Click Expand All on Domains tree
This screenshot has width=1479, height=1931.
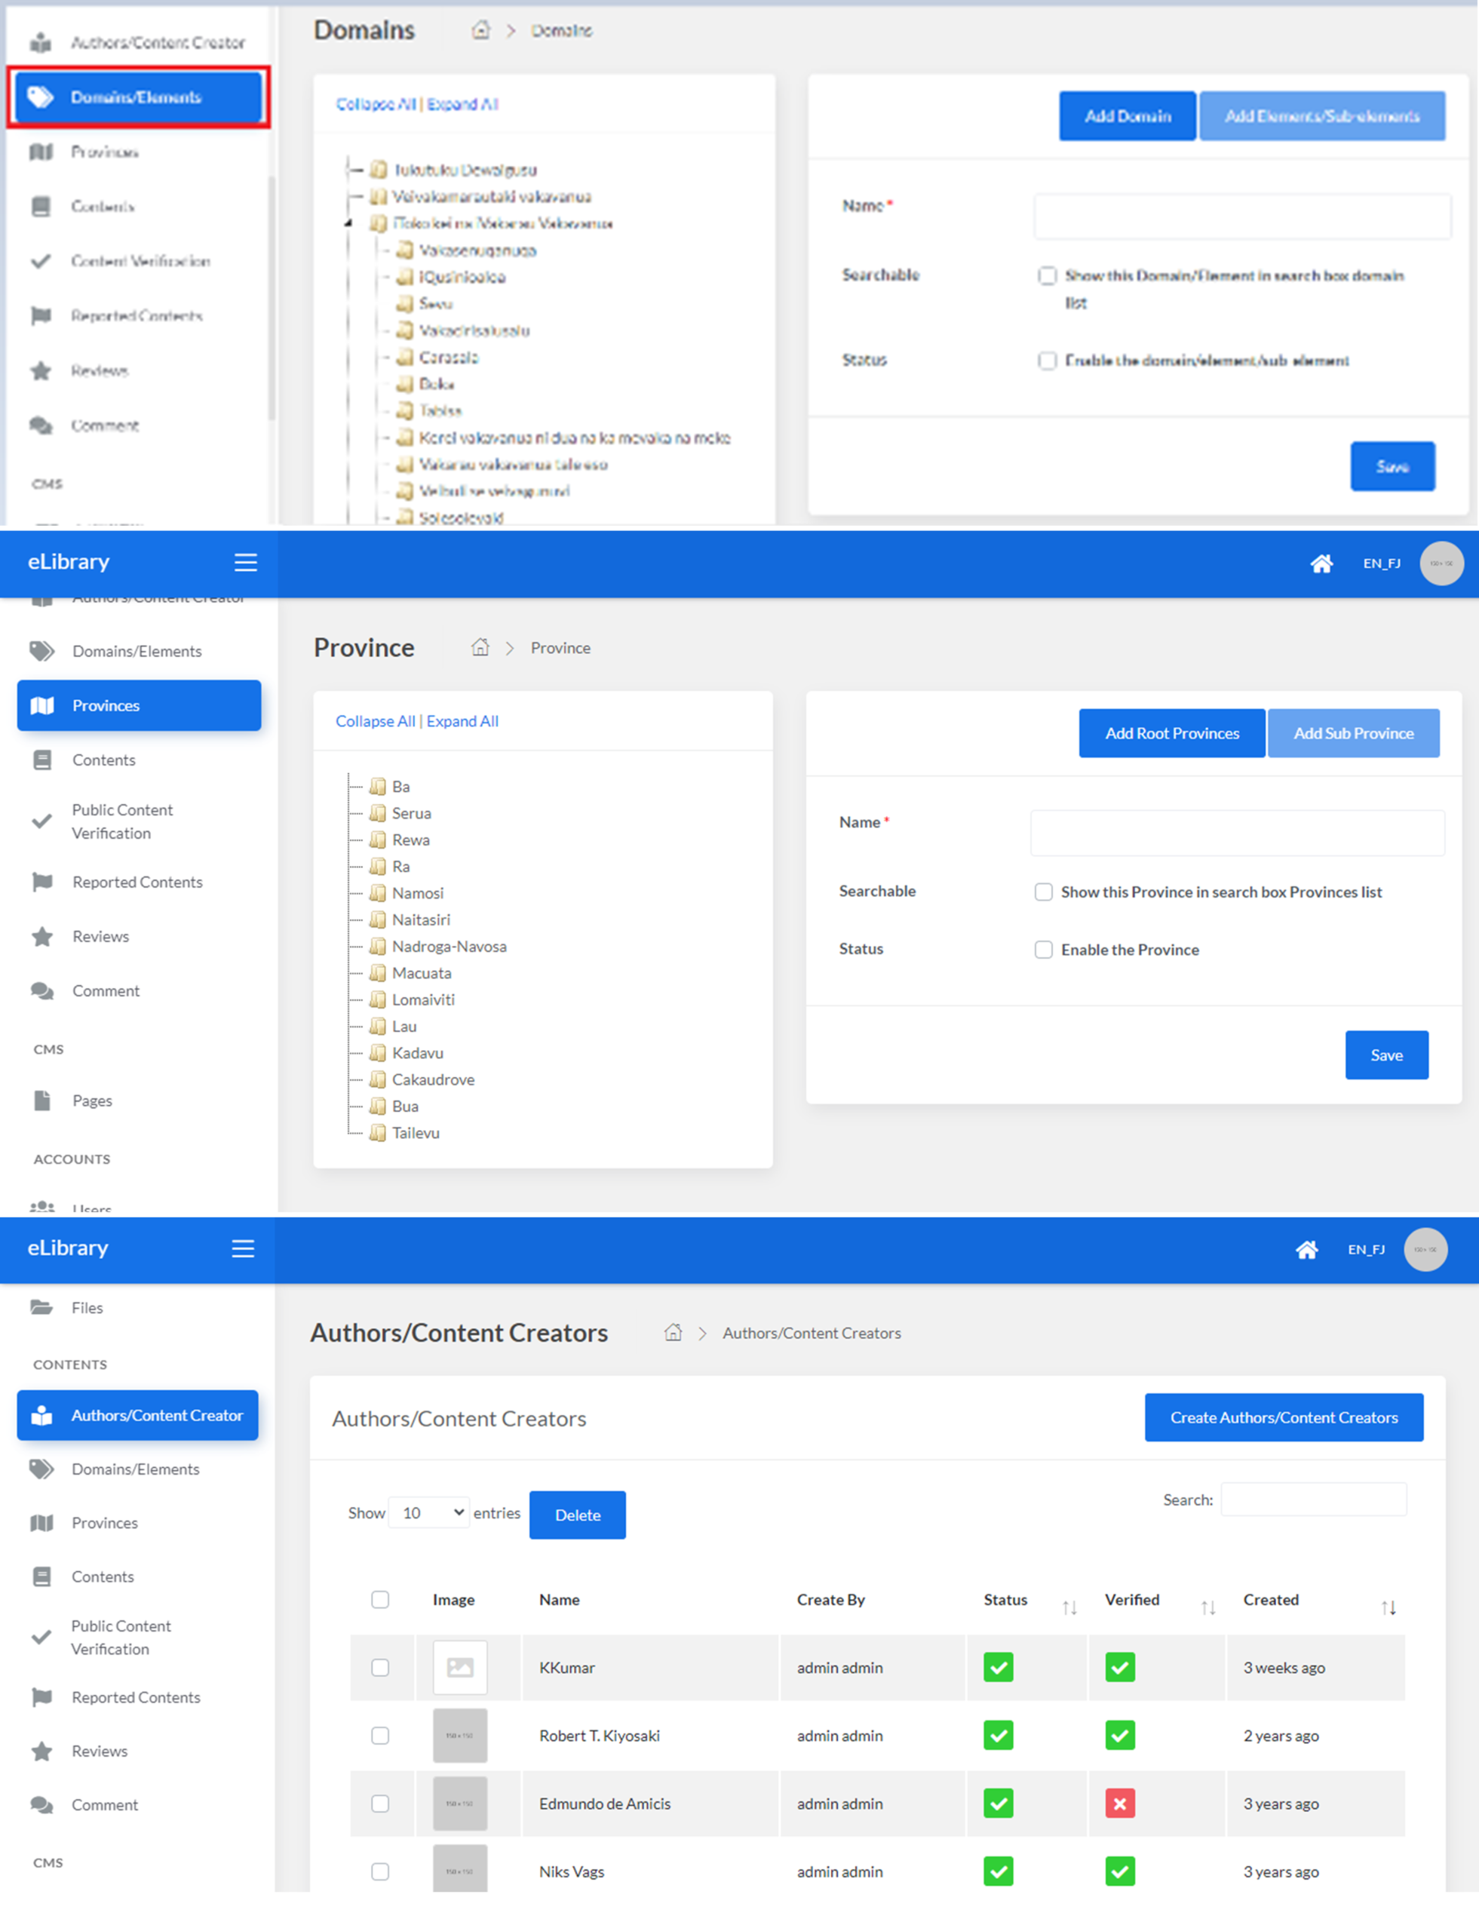[463, 104]
